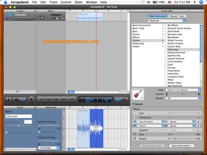Open Chorus Manual preset dropdown
This screenshot has width=207, height=155.
click(181, 126)
